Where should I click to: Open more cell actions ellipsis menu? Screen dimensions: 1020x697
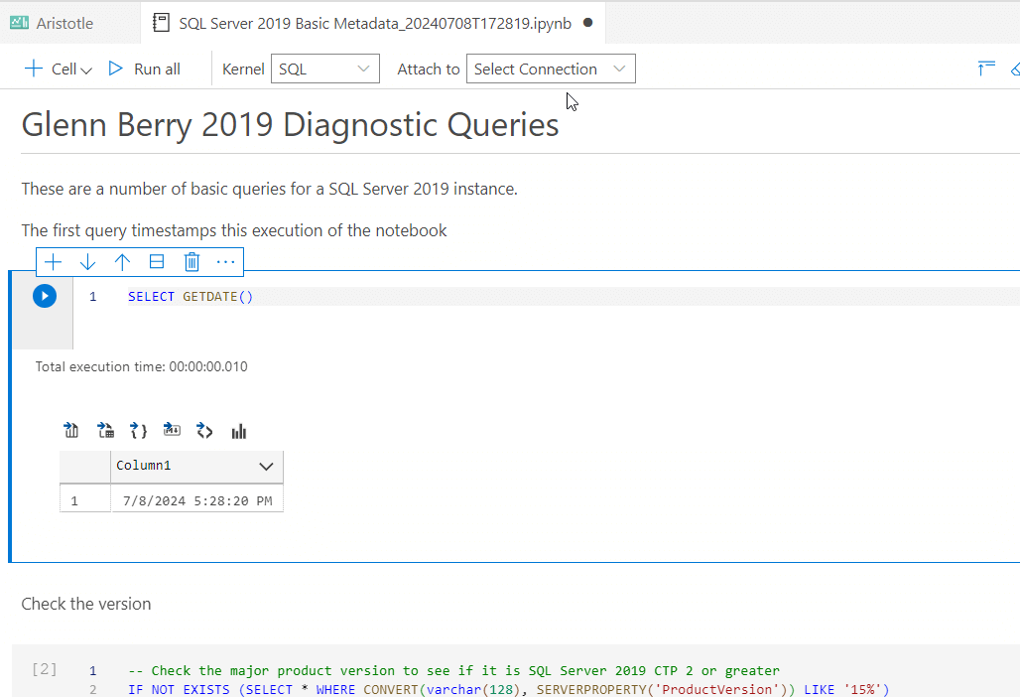pyautogui.click(x=225, y=262)
